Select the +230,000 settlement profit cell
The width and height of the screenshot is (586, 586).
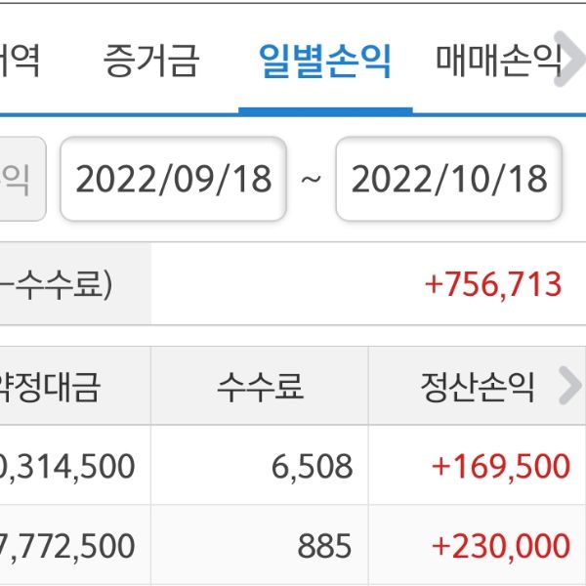[500, 544]
